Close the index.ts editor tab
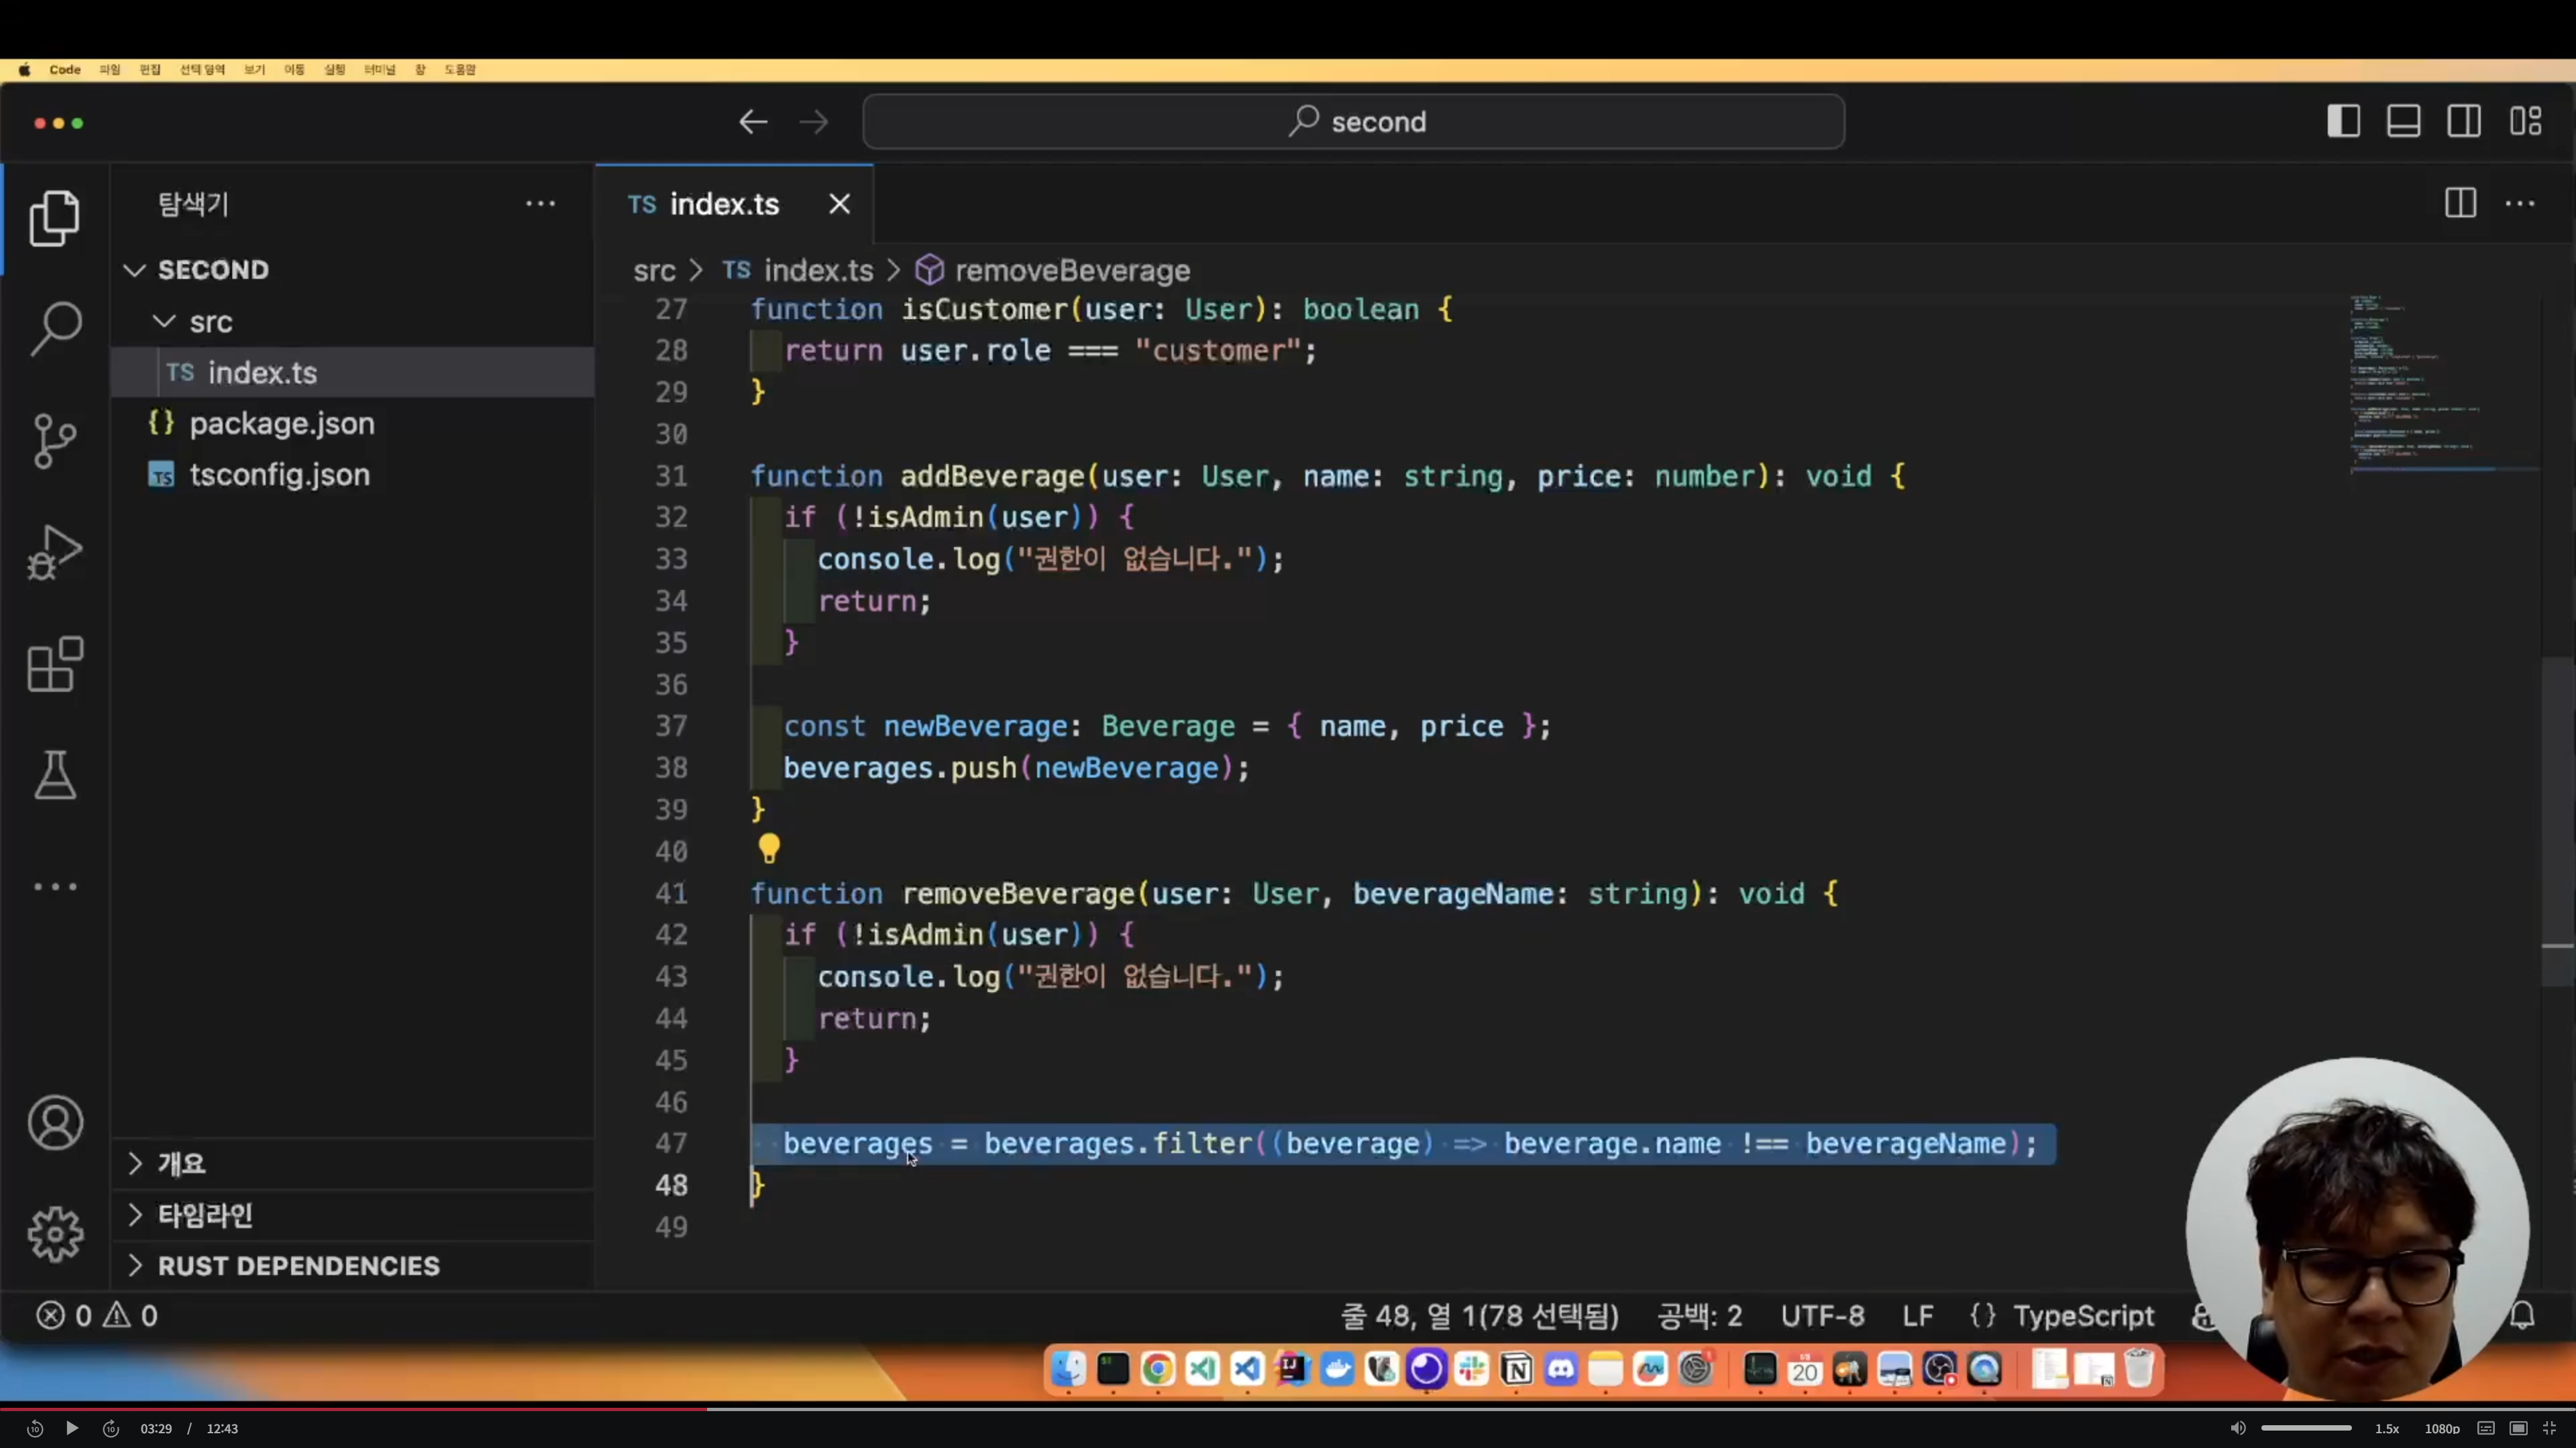Screen dimensions: 2576x1448 point(839,204)
